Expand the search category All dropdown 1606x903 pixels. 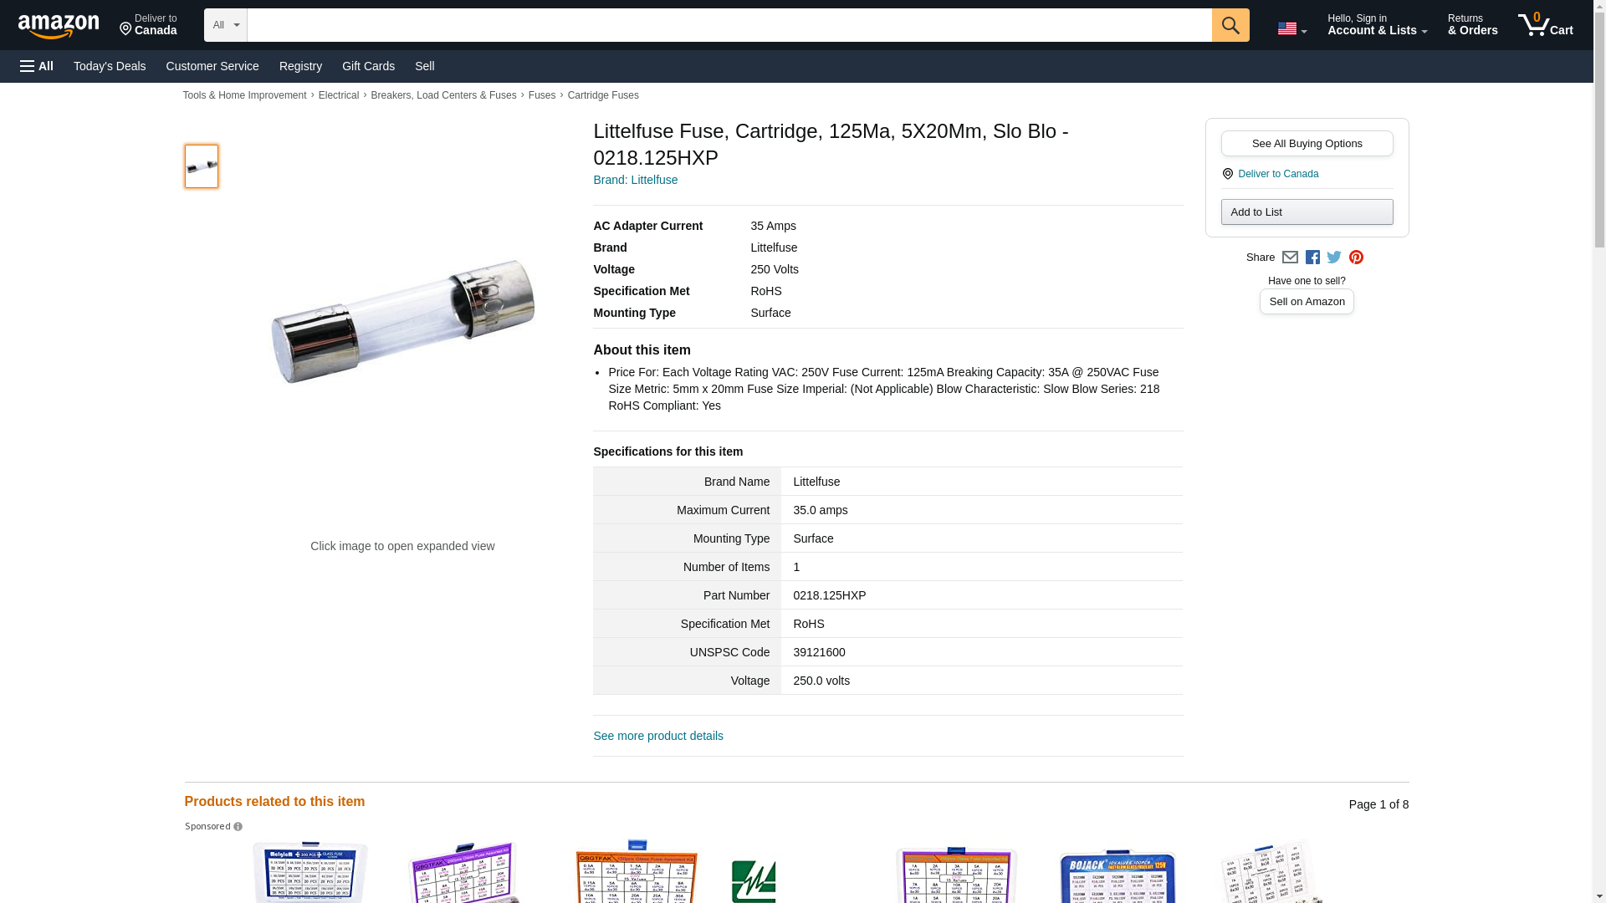pos(226,25)
